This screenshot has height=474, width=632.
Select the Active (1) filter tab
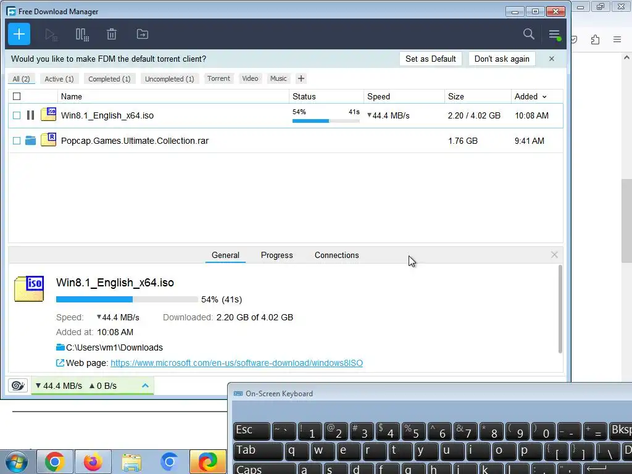[59, 78]
